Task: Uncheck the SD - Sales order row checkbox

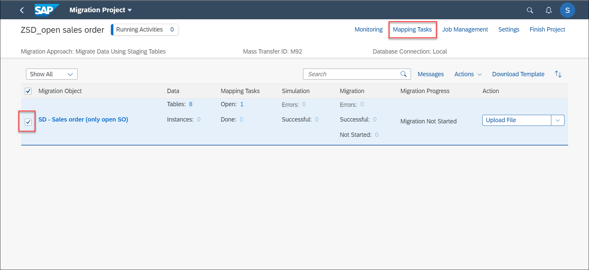Action: tap(28, 122)
